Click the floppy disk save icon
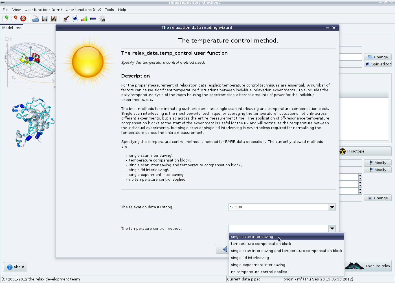Viewport: 395px width, 283px height. click(44, 19)
